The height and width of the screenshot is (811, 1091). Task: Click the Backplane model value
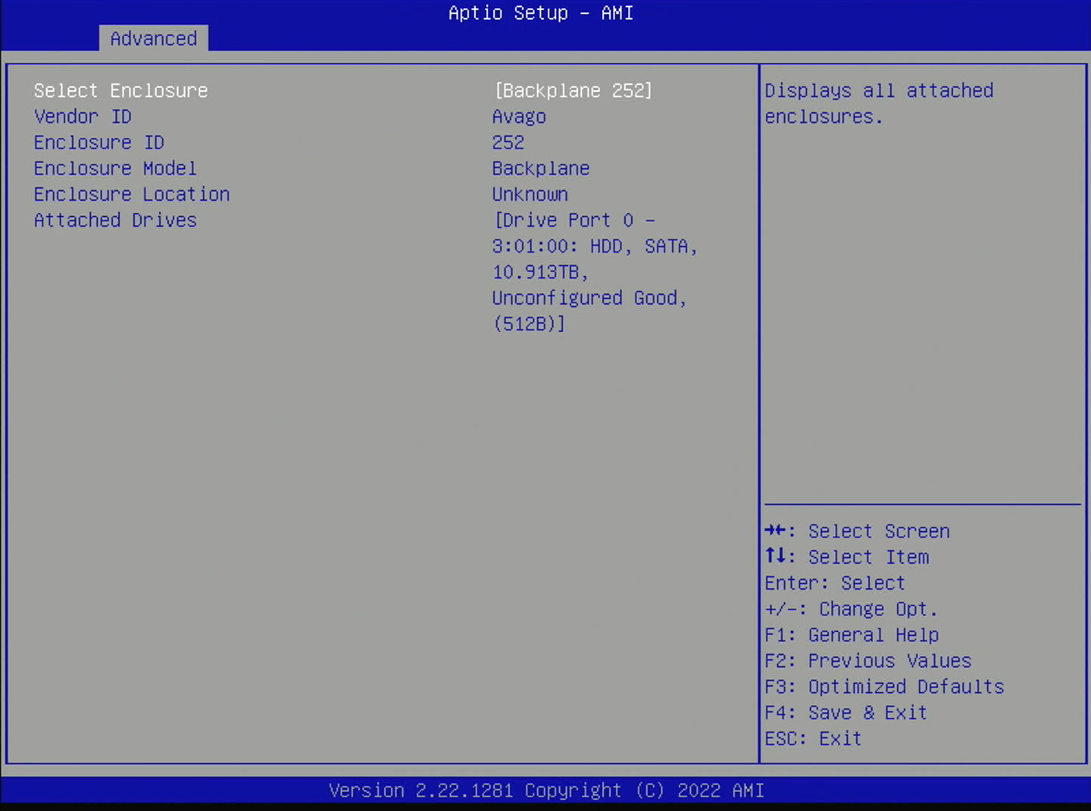tap(541, 168)
